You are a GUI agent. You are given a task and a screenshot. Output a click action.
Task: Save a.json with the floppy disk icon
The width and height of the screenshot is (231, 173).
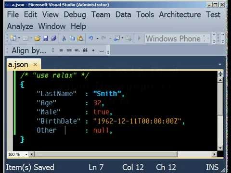click(46, 38)
